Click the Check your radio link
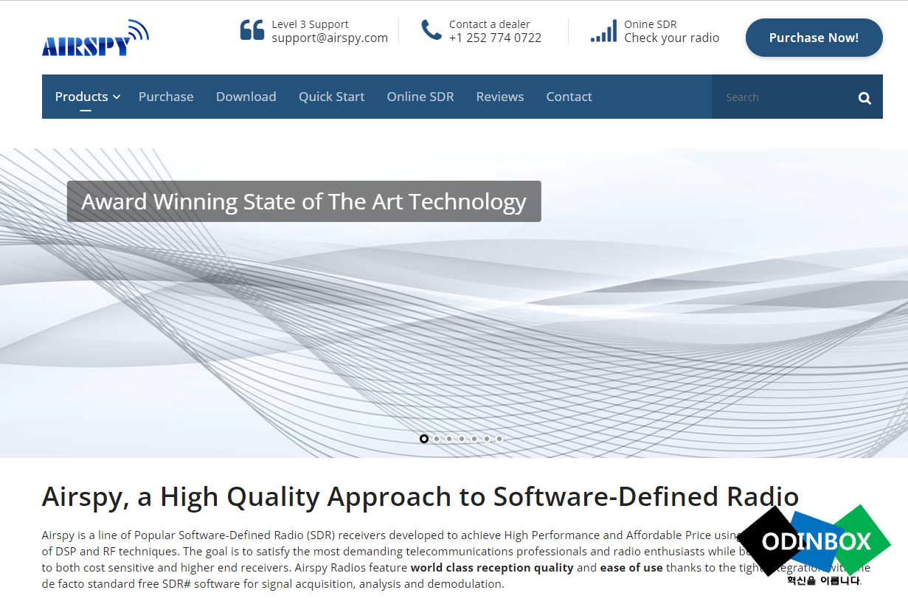 [672, 38]
